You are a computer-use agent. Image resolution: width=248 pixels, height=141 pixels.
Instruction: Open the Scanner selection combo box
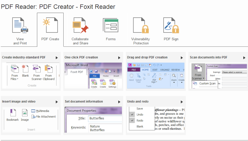(235, 72)
